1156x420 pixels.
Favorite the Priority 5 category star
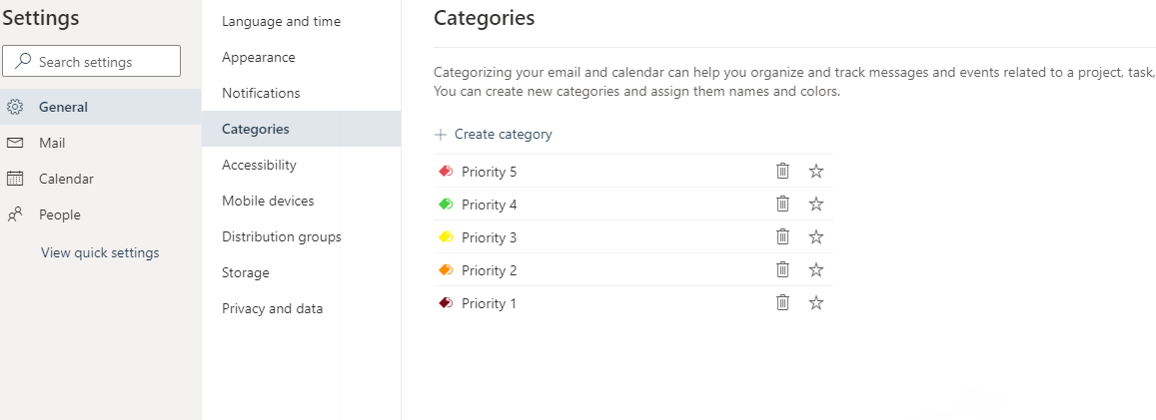[x=816, y=171]
